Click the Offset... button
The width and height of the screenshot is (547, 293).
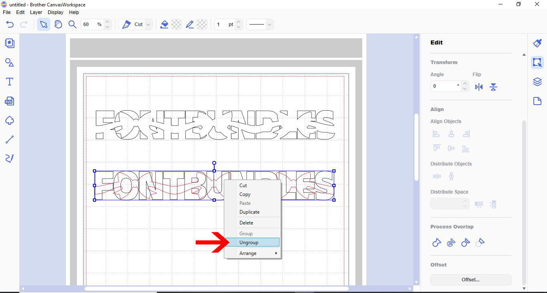click(471, 280)
